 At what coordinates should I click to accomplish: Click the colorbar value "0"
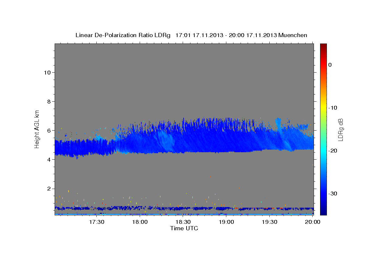tap(330, 65)
